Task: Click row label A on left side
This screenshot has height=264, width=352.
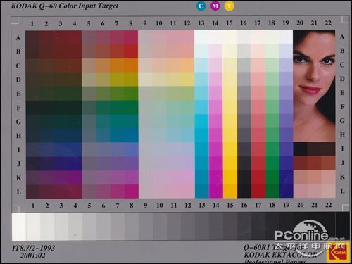Action: tap(18, 38)
